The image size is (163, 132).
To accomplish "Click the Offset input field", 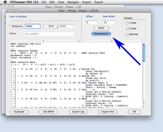I will 92,22.
